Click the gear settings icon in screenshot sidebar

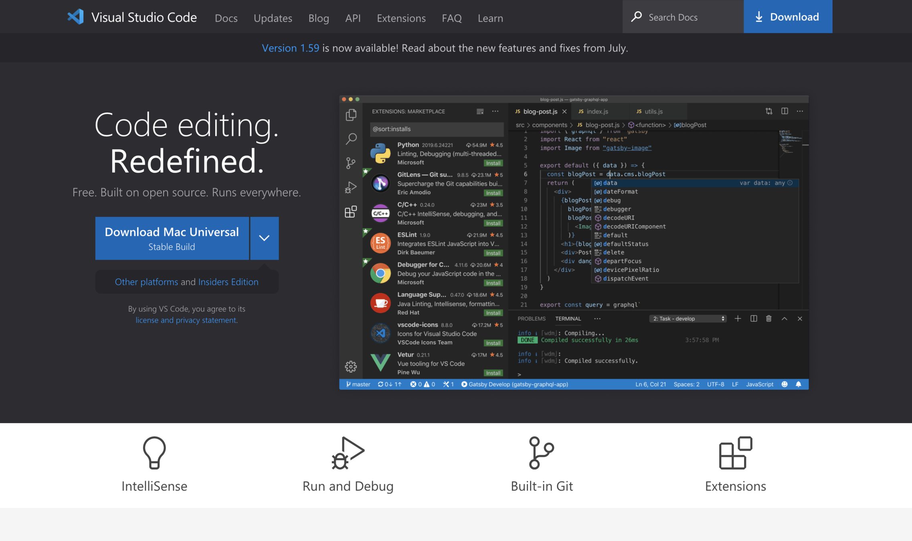click(x=351, y=366)
